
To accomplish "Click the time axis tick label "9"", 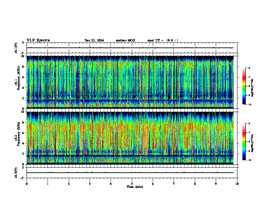I will [x=216, y=184].
